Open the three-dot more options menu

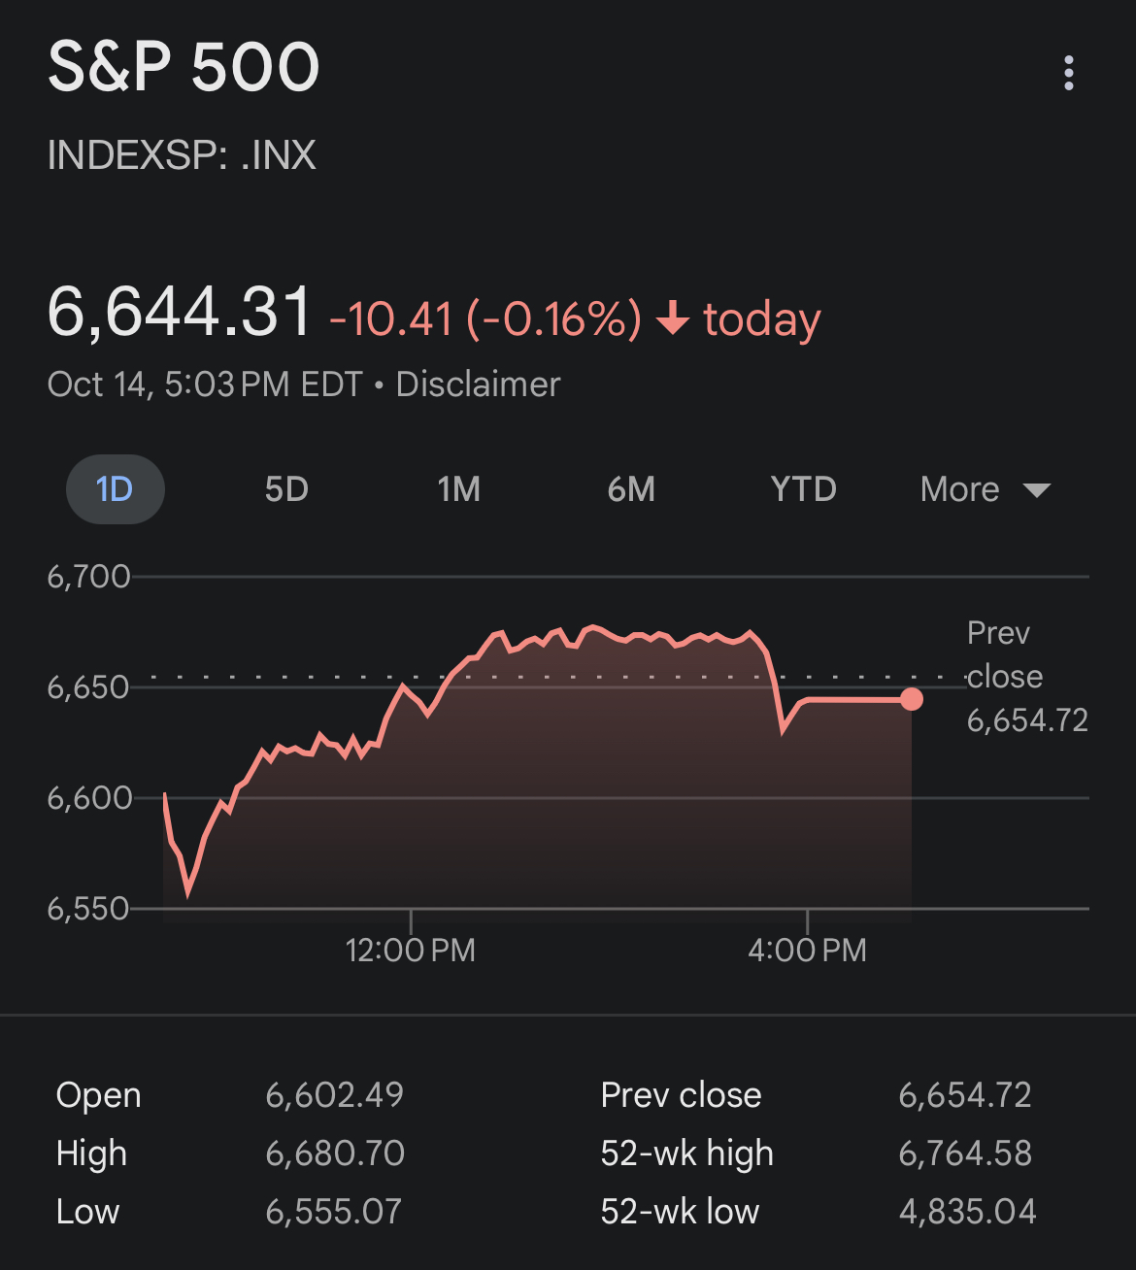[x=1068, y=73]
